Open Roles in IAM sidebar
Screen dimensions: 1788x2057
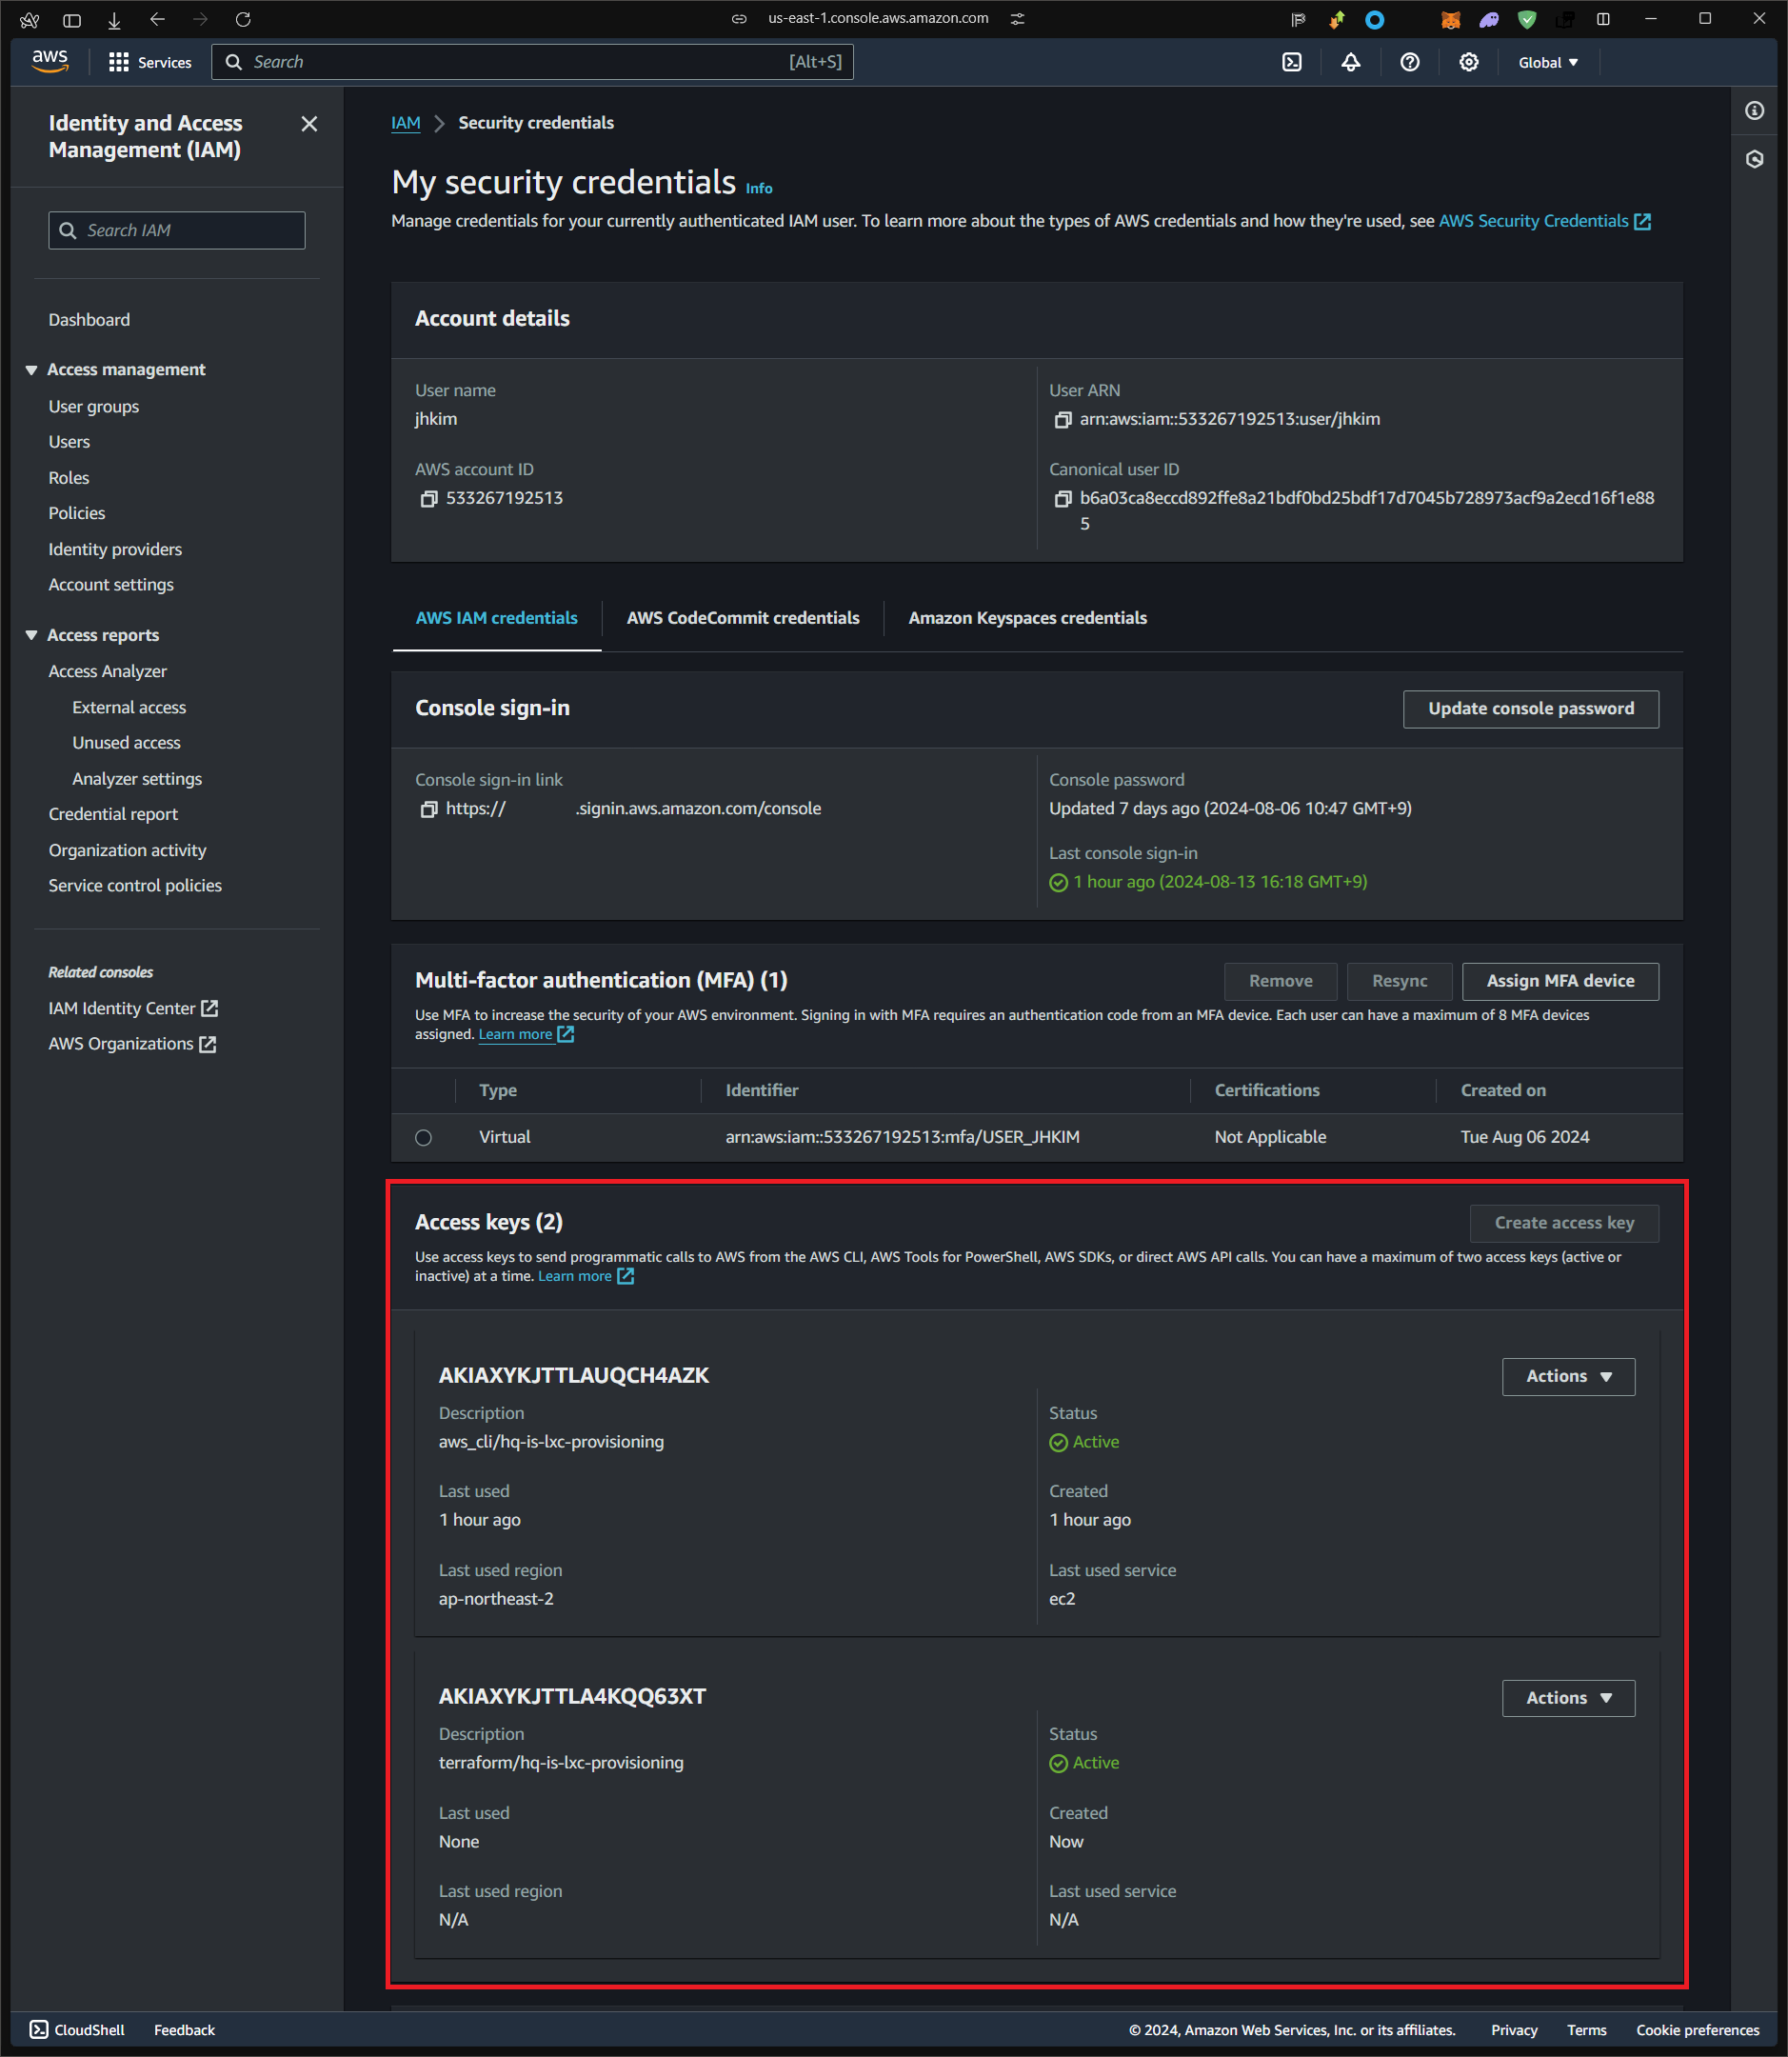69,477
